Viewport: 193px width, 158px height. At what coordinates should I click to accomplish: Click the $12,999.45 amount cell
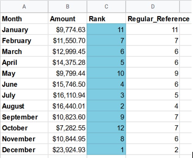[x=67, y=52]
